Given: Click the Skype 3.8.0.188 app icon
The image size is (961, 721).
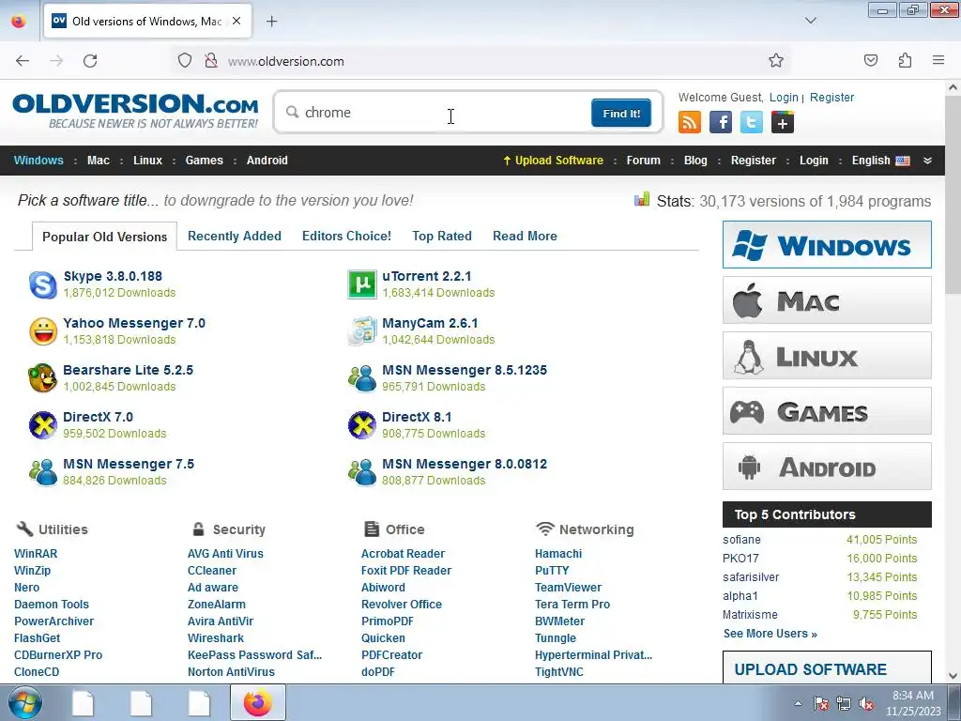Looking at the screenshot, I should [43, 284].
